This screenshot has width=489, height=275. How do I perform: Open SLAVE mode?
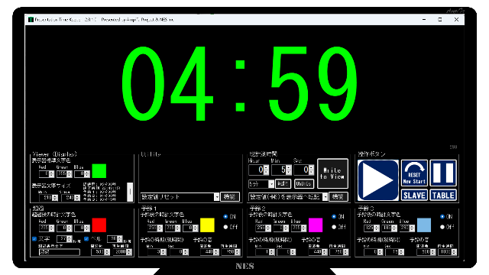tap(414, 196)
